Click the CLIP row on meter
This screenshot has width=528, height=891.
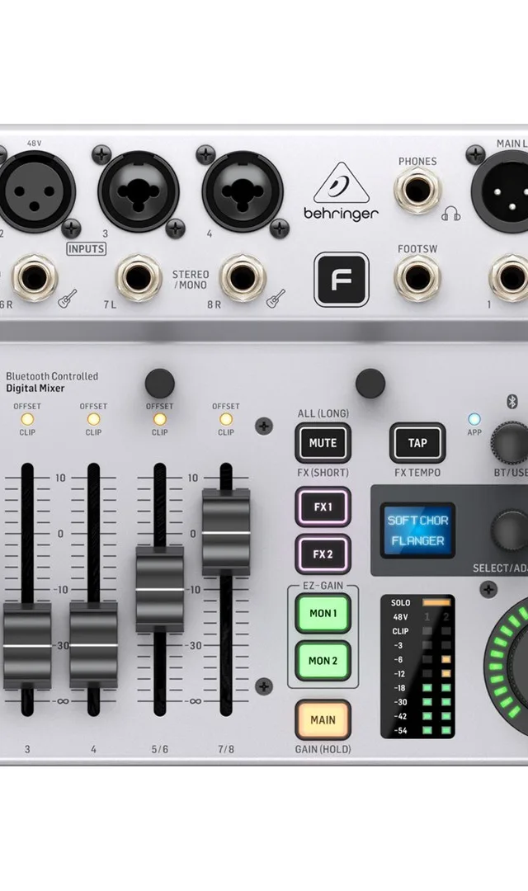(x=421, y=631)
